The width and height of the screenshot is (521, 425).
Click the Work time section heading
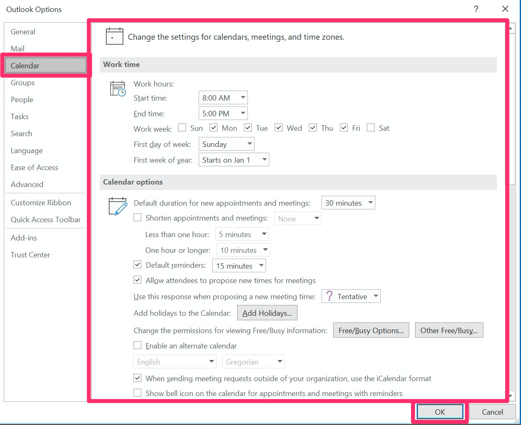tap(121, 65)
